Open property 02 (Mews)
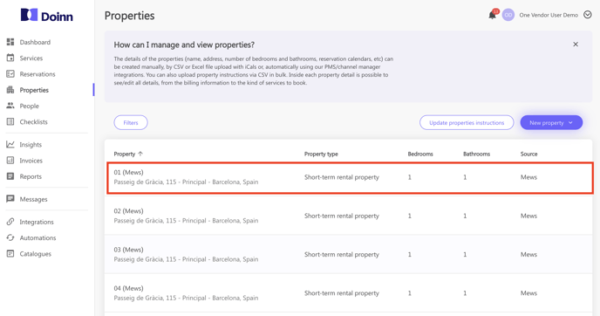Image resolution: width=600 pixels, height=316 pixels. pos(348,216)
